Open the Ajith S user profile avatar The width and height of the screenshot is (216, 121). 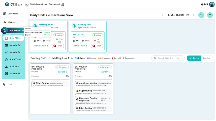pyautogui.click(x=212, y=4)
